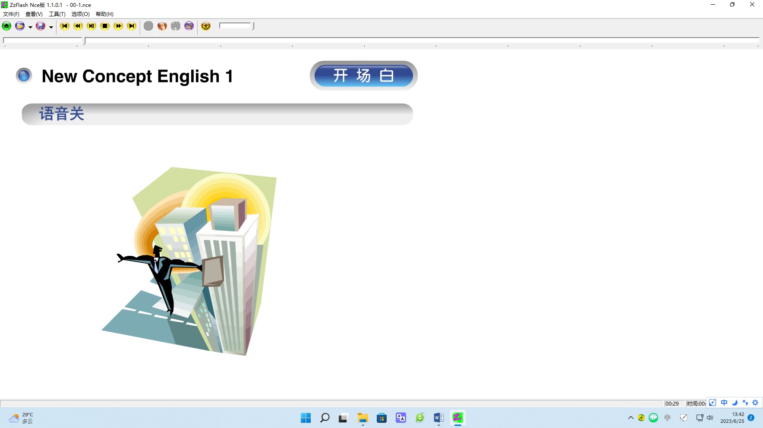Click the save floppy disk icon

coord(41,26)
